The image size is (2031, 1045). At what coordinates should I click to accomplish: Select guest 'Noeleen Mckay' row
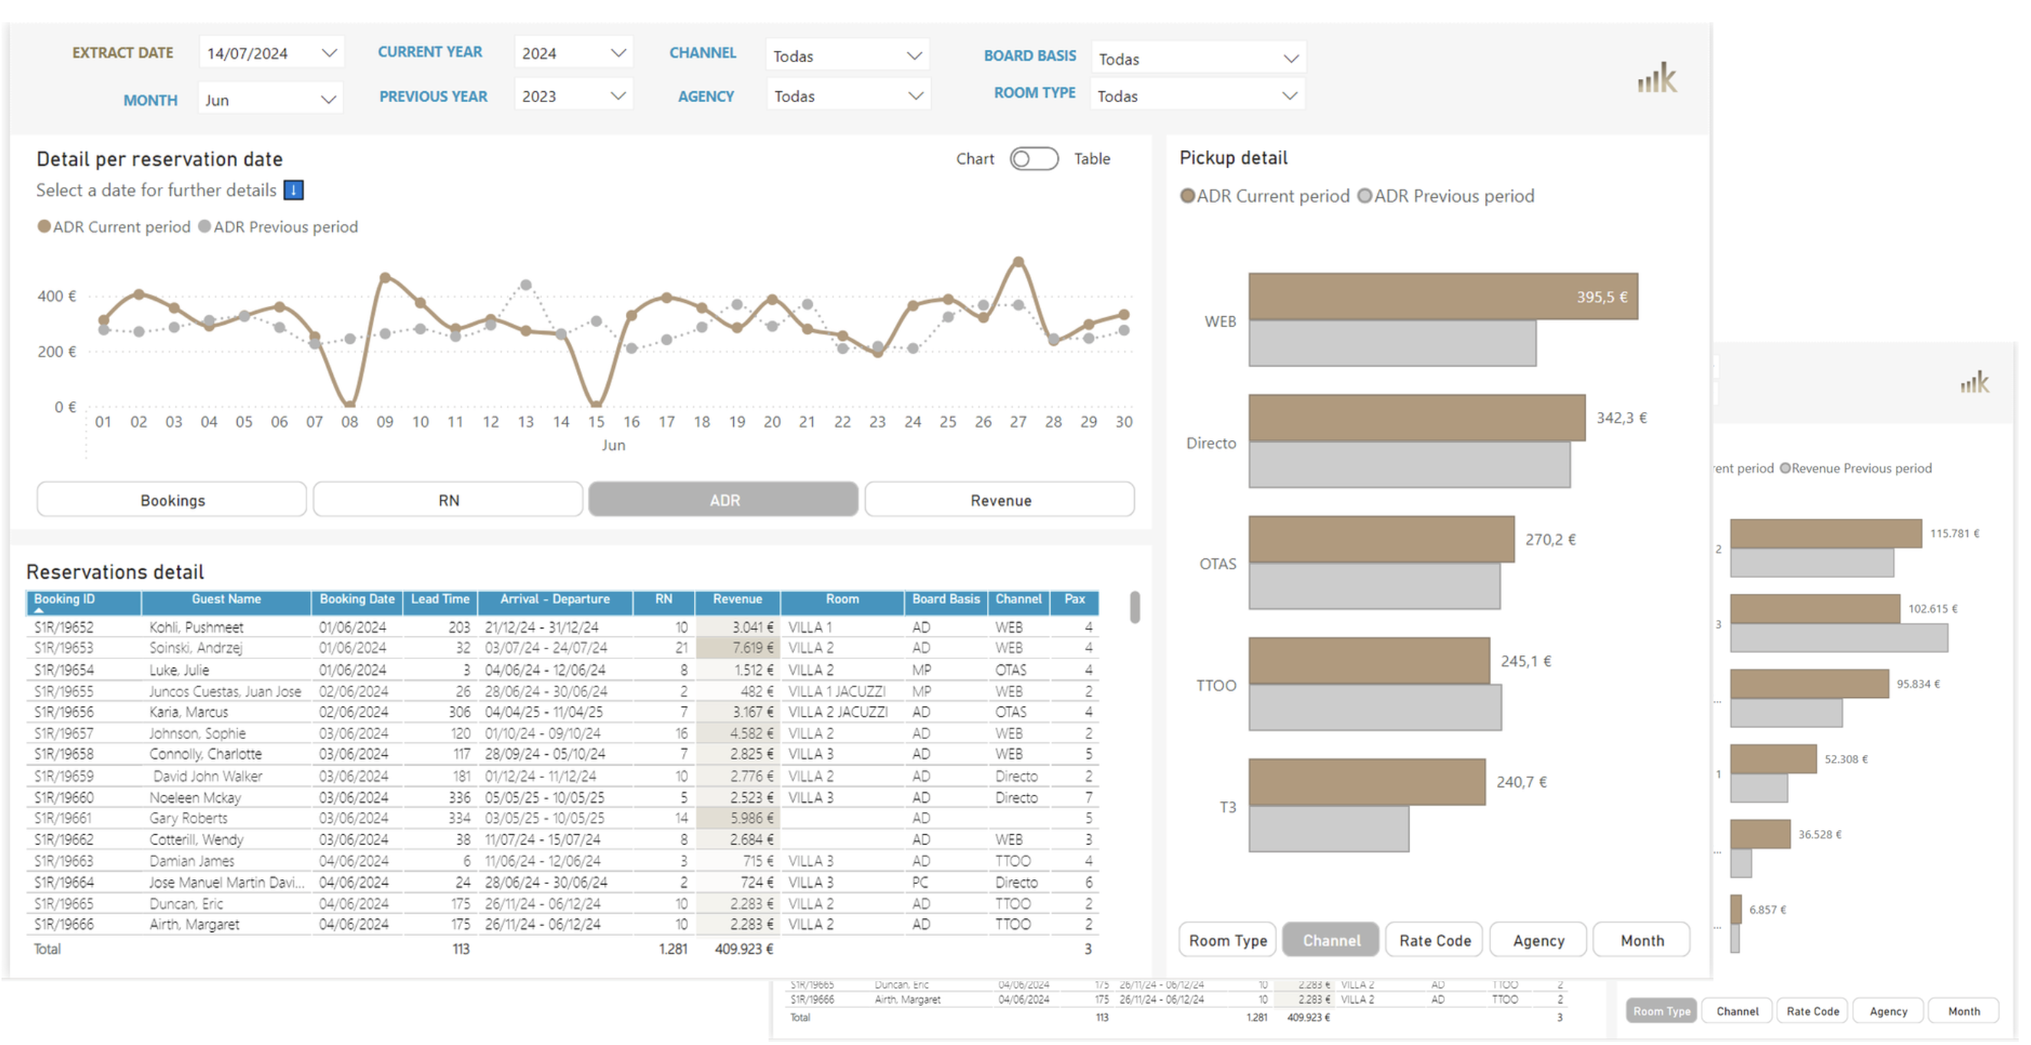[562, 797]
